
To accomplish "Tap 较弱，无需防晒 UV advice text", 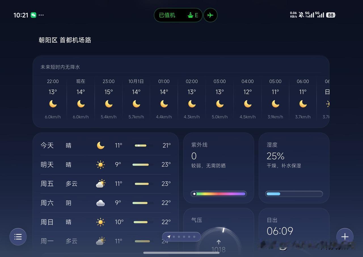I will (208, 166).
